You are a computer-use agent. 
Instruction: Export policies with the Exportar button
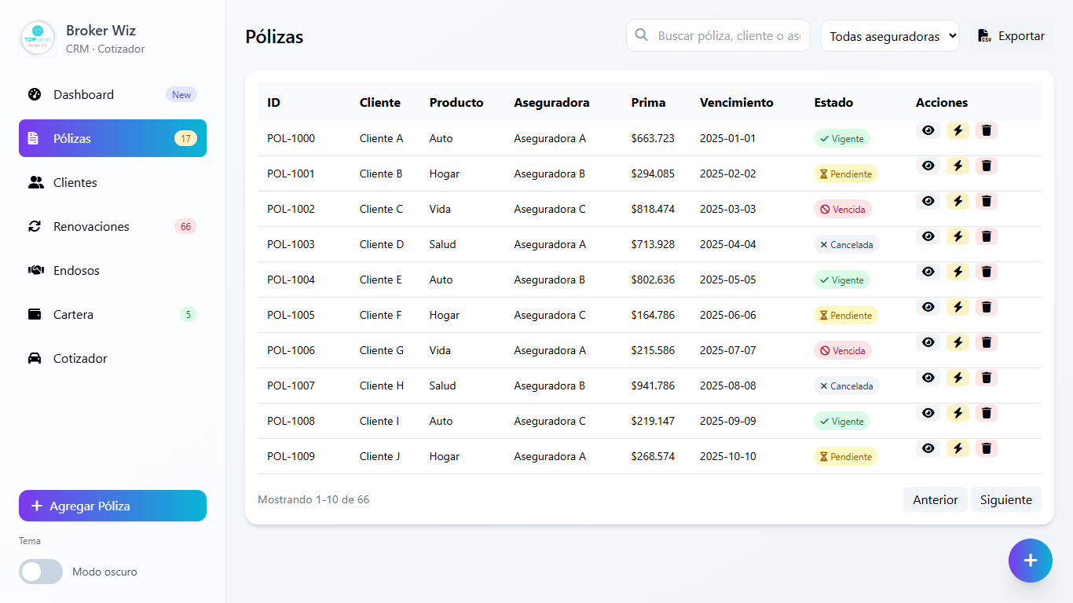1011,36
